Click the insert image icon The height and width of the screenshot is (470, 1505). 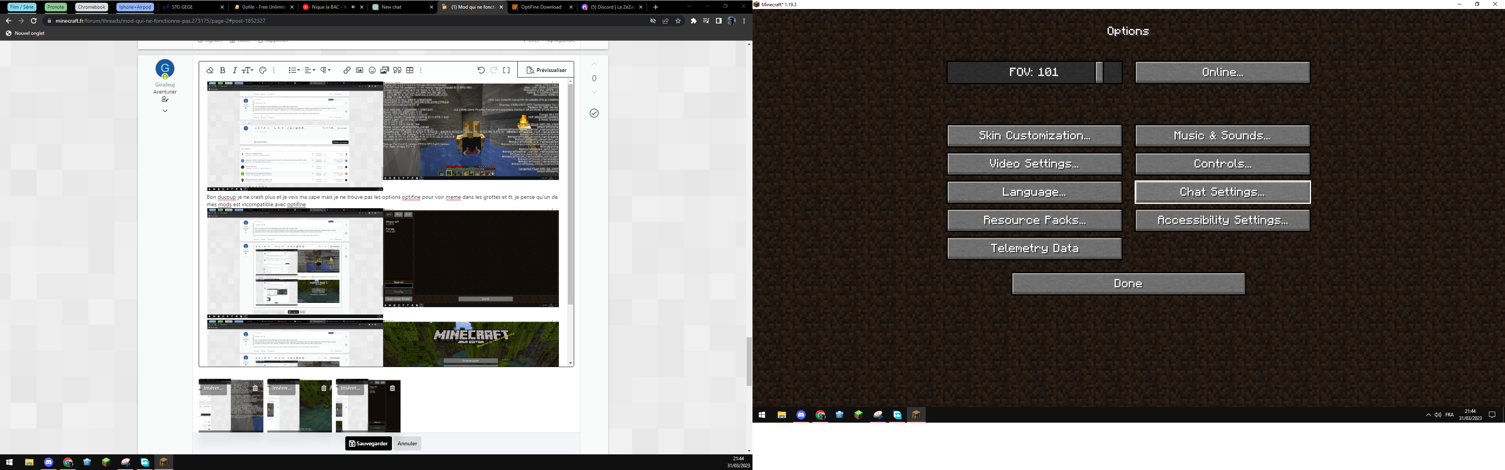coord(360,70)
